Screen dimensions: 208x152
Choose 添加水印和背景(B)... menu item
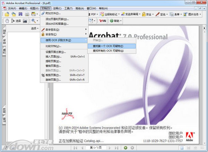coord(64,24)
